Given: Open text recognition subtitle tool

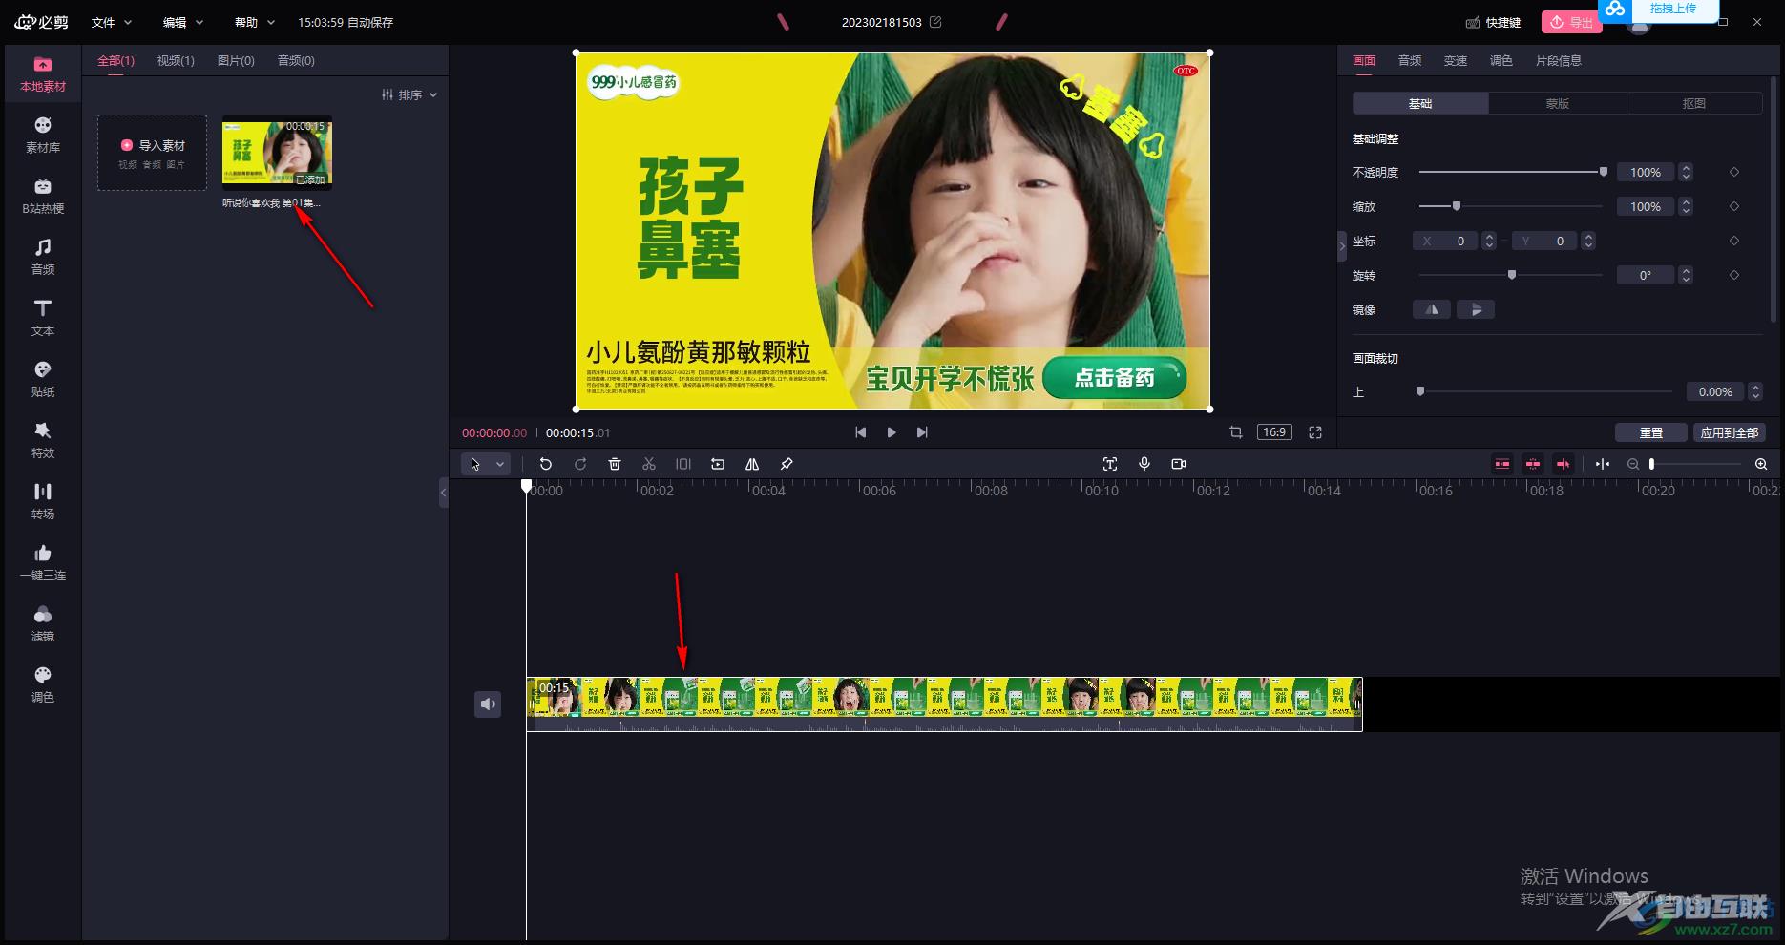Looking at the screenshot, I should (1110, 464).
